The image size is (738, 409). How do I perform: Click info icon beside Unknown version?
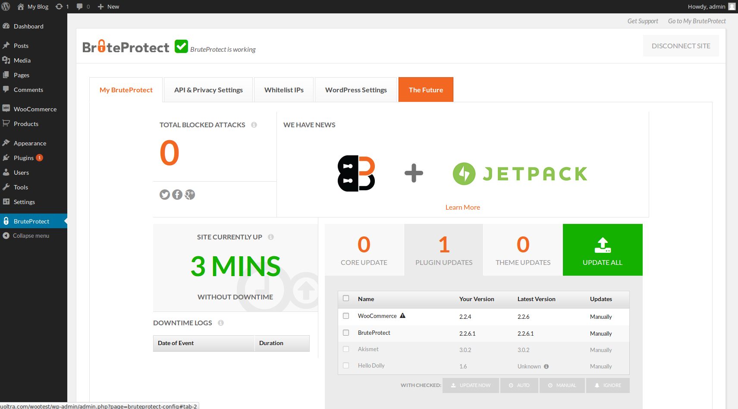[546, 366]
